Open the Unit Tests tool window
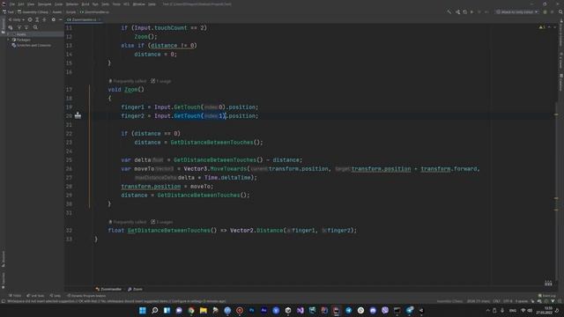The height and width of the screenshot is (317, 564). (x=35, y=296)
